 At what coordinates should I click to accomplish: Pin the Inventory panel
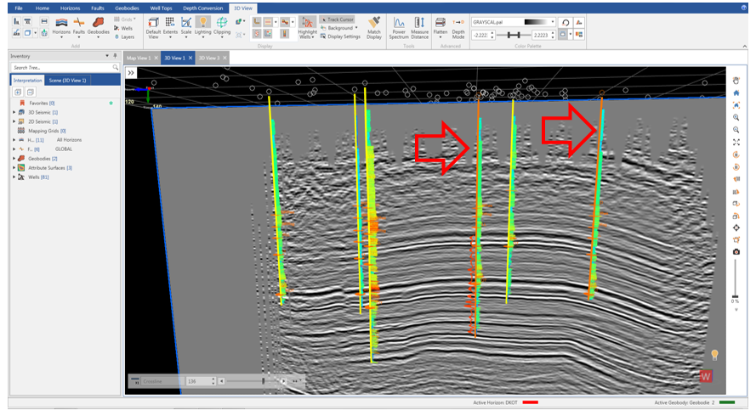click(115, 56)
